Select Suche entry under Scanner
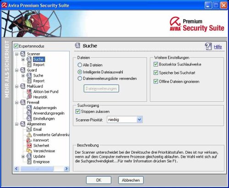Screen dimensions: 229x188 click(x=39, y=59)
